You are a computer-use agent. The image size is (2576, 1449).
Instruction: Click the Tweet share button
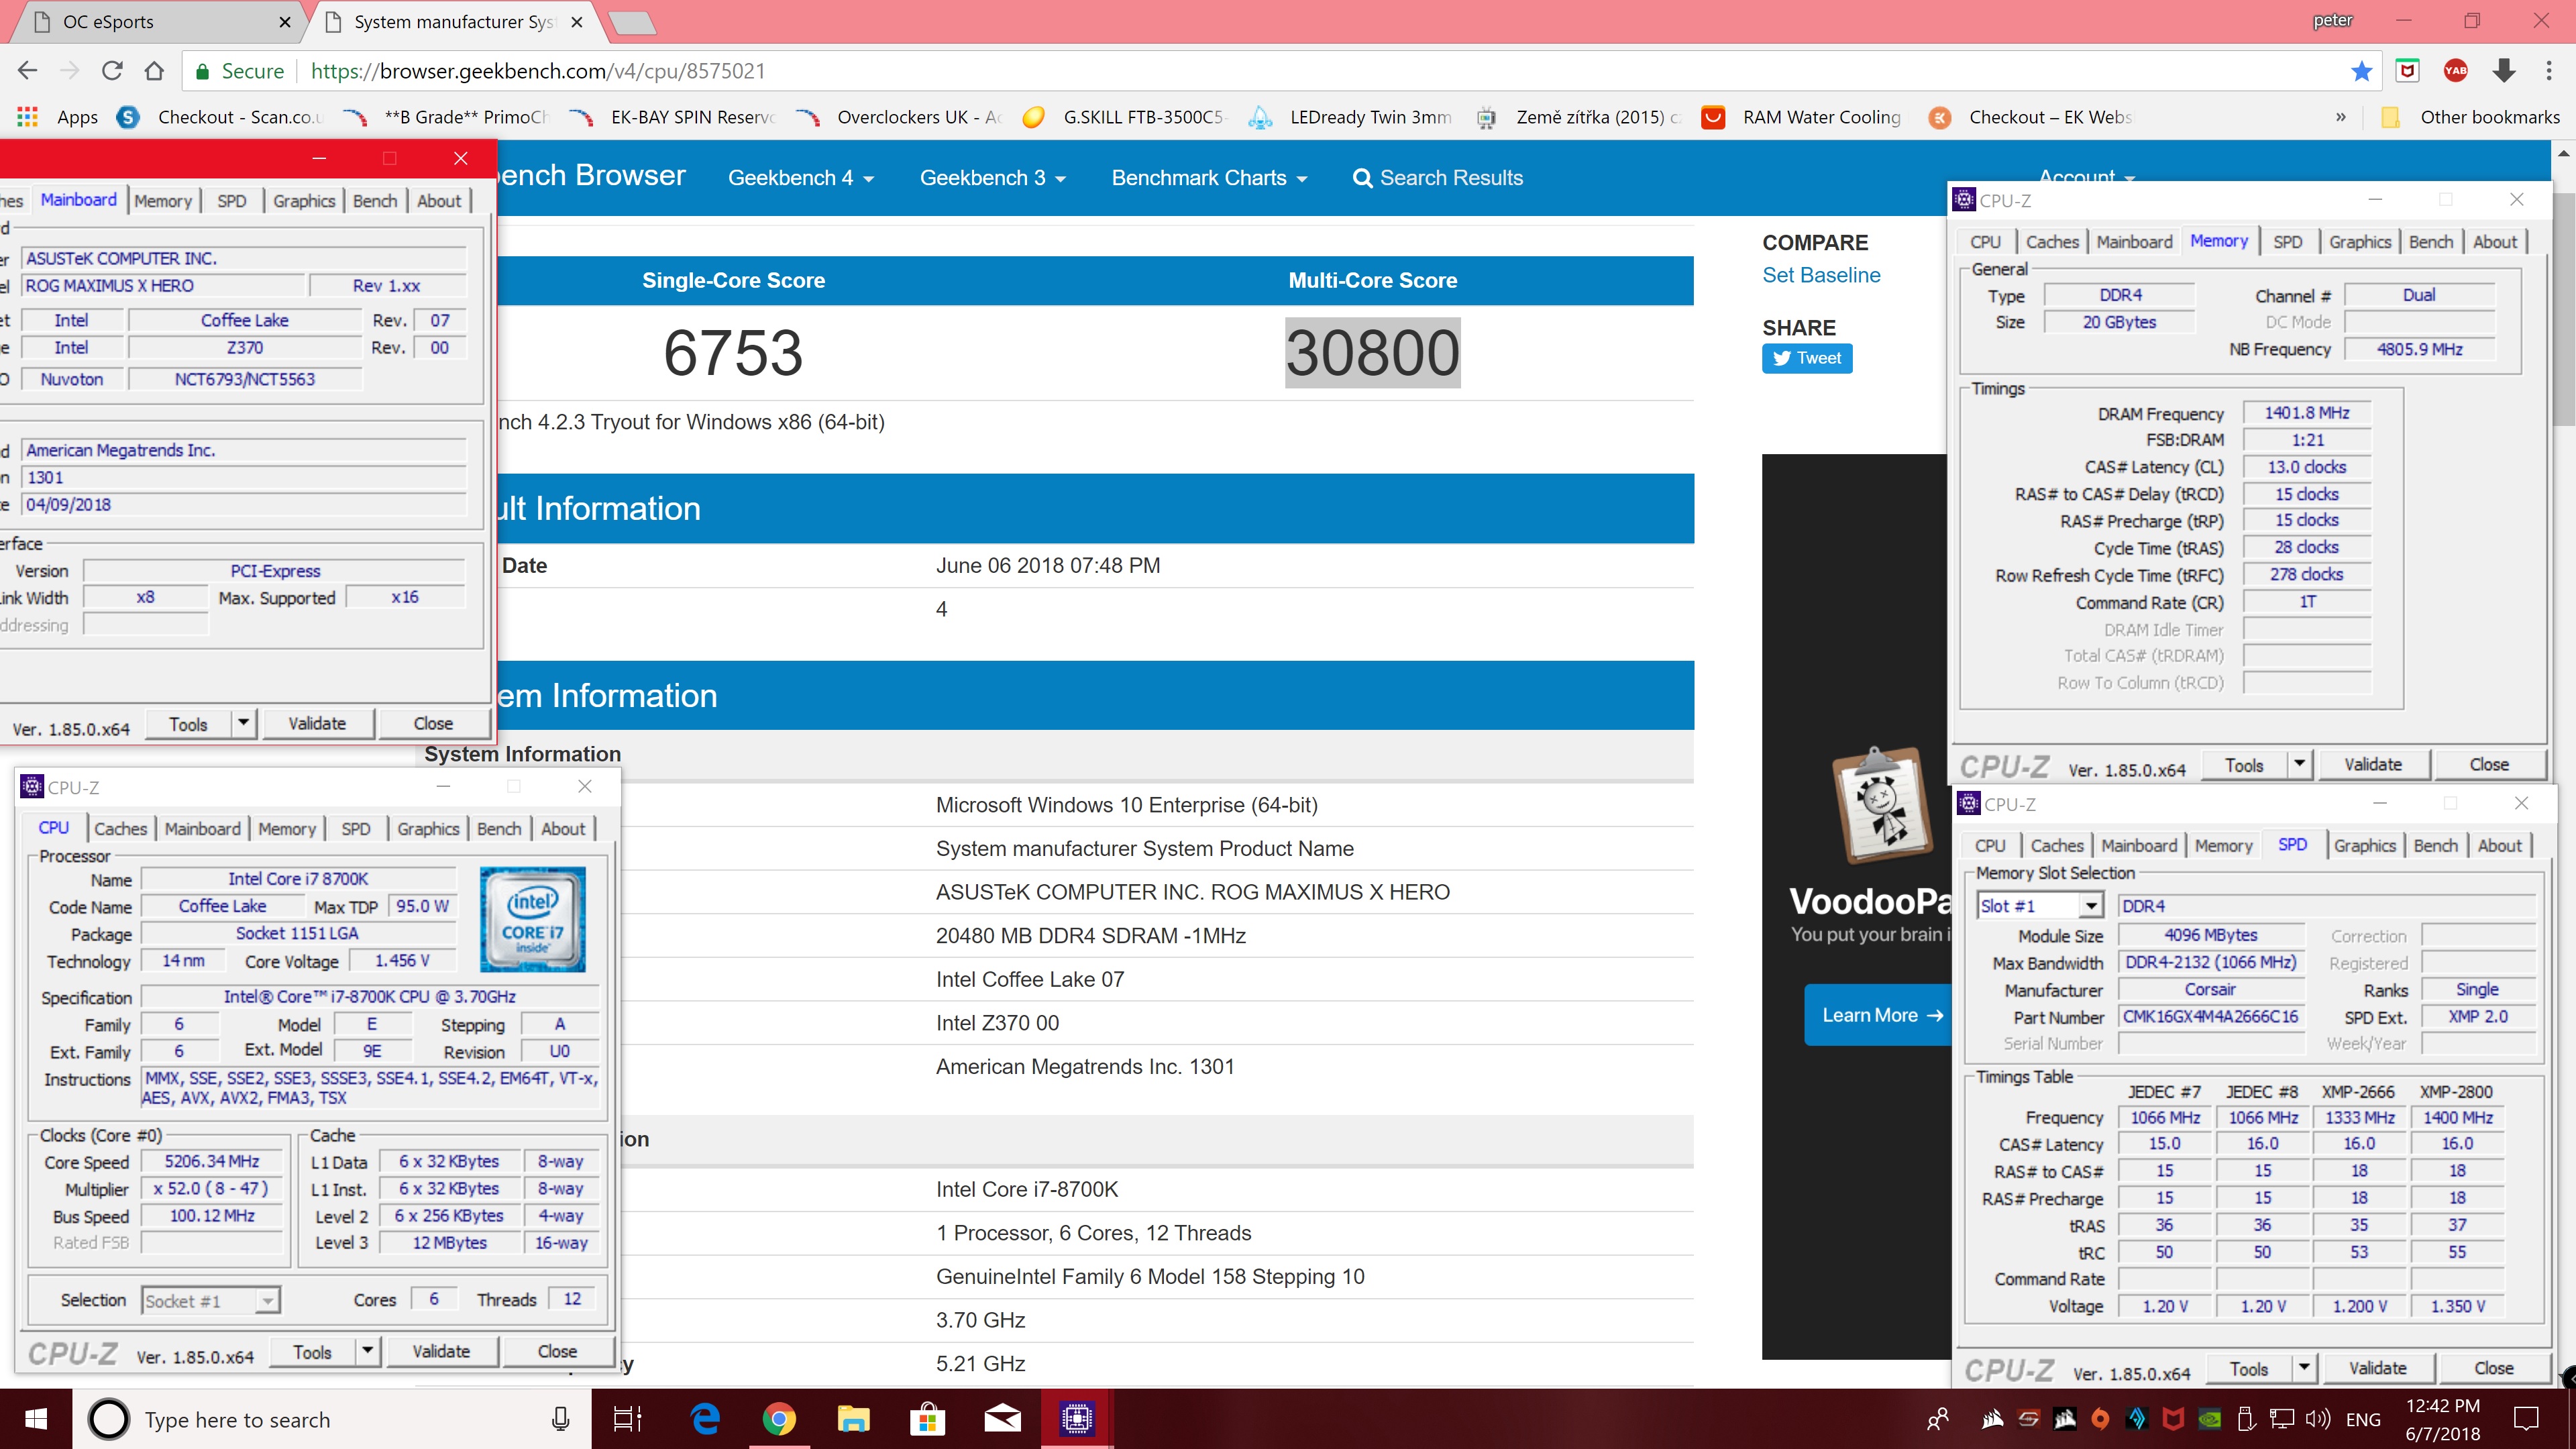pyautogui.click(x=1807, y=358)
